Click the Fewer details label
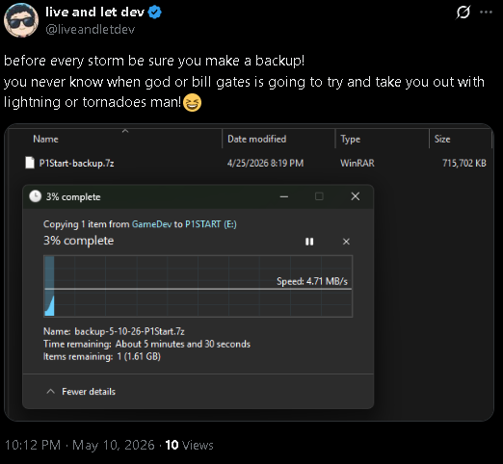The height and width of the screenshot is (464, 503). coord(89,392)
